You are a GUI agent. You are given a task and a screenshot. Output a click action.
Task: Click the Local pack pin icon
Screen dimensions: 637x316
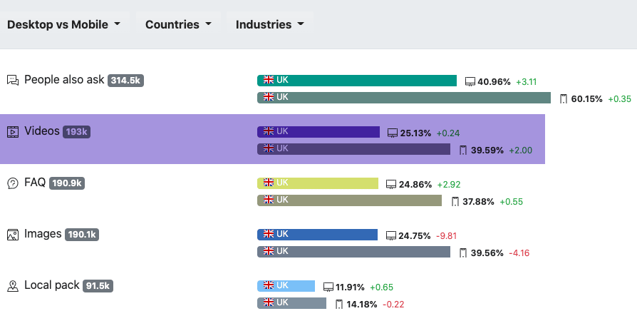click(13, 286)
